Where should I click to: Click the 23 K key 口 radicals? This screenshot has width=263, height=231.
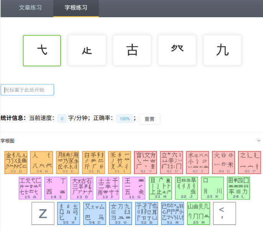coord(212,188)
